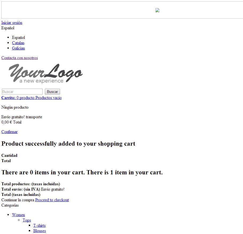Click Continuar la compra text
This screenshot has width=243, height=234.
pyautogui.click(x=18, y=200)
